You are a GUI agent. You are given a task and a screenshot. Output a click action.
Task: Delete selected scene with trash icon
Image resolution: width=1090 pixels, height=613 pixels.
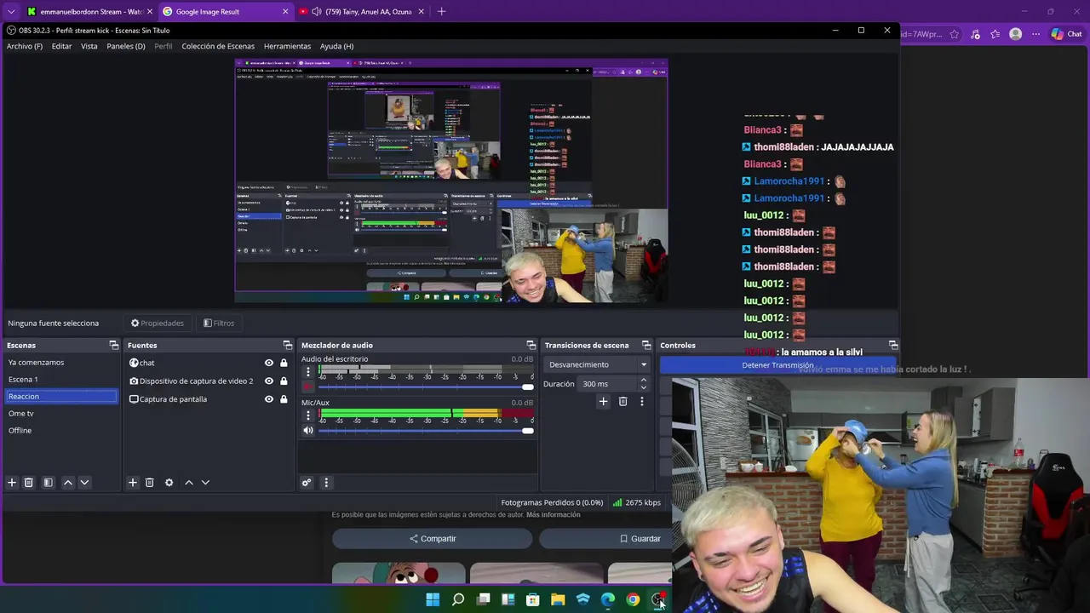coord(28,483)
